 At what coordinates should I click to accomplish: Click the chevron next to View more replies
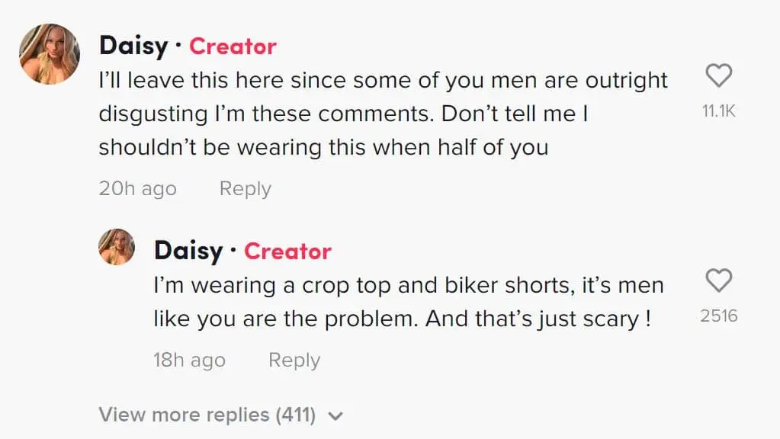coord(335,416)
